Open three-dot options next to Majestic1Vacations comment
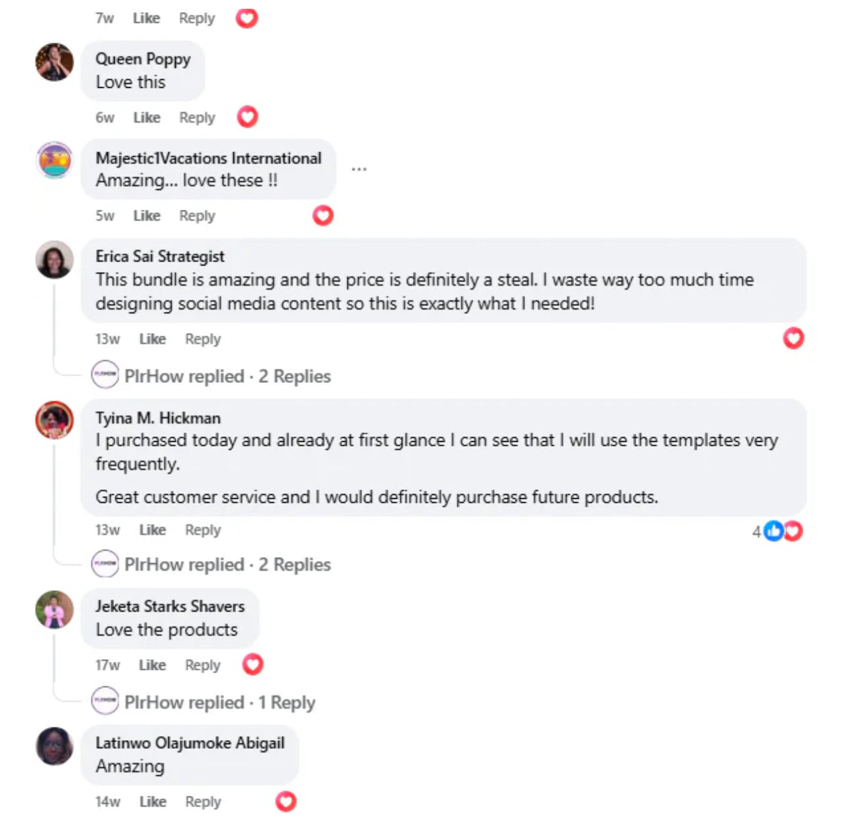 pos(359,169)
